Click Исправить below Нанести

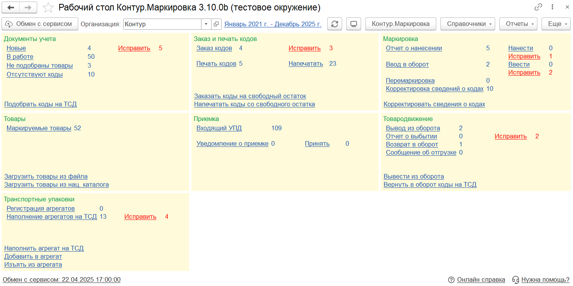pyautogui.click(x=524, y=56)
